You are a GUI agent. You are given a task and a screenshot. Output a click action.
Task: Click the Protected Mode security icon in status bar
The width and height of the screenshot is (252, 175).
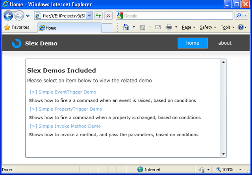click(202, 169)
